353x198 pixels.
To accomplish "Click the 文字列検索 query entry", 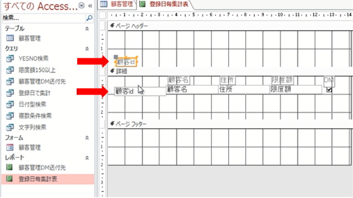I will click(32, 127).
